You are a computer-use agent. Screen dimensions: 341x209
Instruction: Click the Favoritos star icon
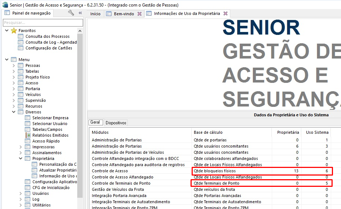tap(14, 31)
